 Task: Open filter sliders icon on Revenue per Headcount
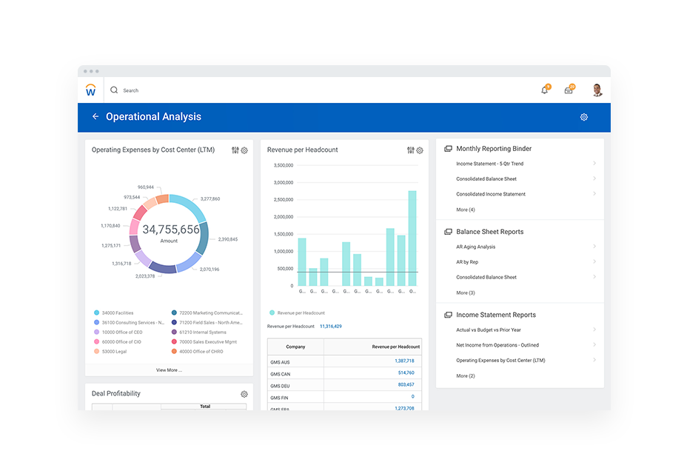click(411, 150)
